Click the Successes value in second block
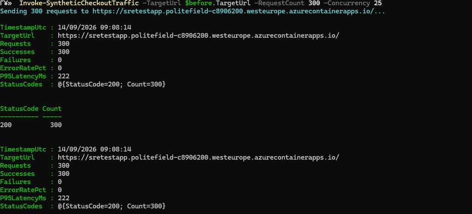The image size is (472, 214). coord(64,174)
